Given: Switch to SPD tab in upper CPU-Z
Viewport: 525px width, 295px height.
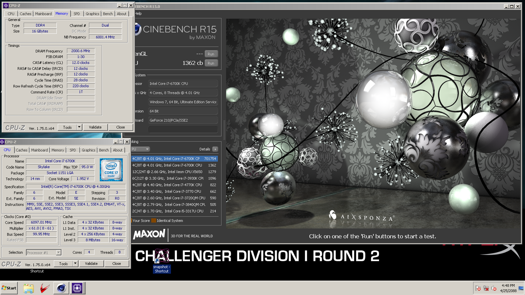Looking at the screenshot, I should [77, 14].
